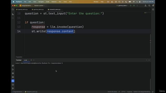Add a new terminal session tab
Image resolution: width=166 pixels, height=93 pixels.
pos(31,60)
